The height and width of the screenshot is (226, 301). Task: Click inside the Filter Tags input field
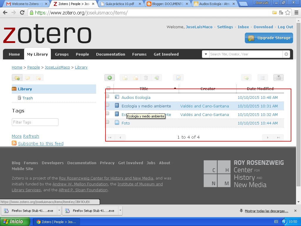35,122
